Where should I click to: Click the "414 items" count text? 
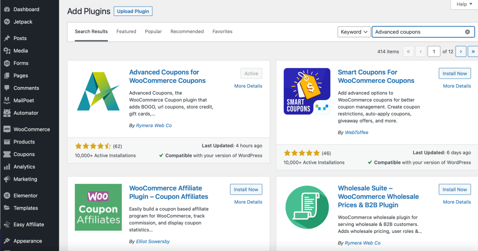[388, 52]
